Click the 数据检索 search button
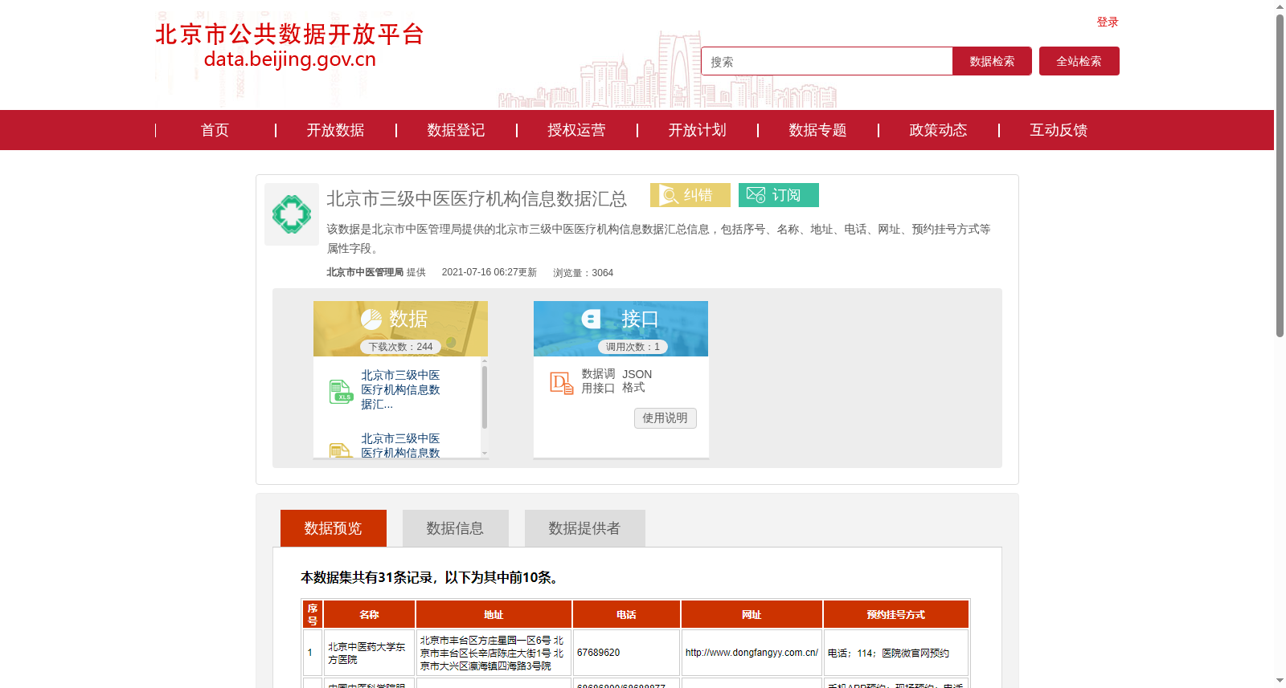 coord(992,61)
